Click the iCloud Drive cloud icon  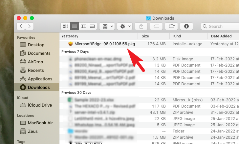click(x=23, y=105)
